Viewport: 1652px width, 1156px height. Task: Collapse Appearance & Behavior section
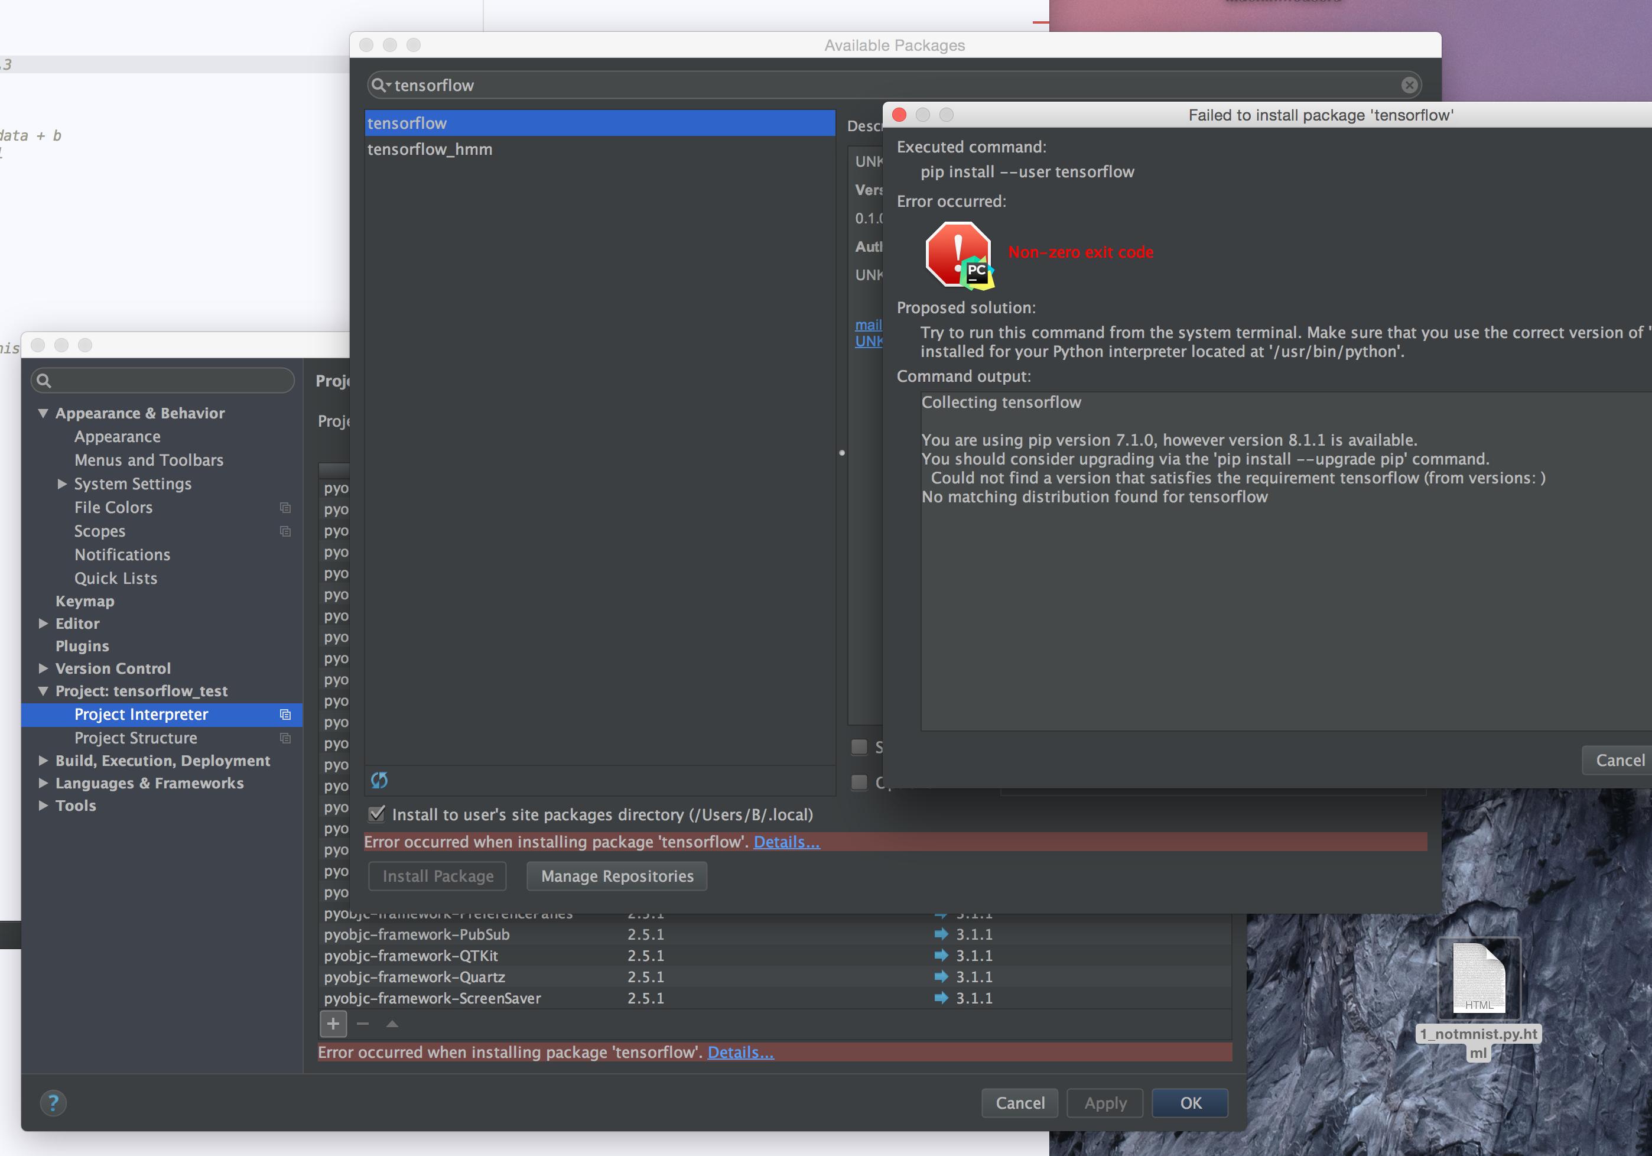tap(43, 413)
